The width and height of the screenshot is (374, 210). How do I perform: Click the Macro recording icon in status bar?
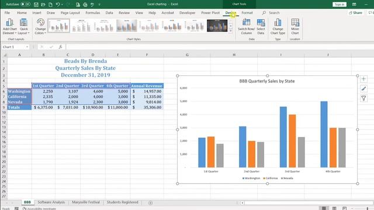(x=16, y=209)
